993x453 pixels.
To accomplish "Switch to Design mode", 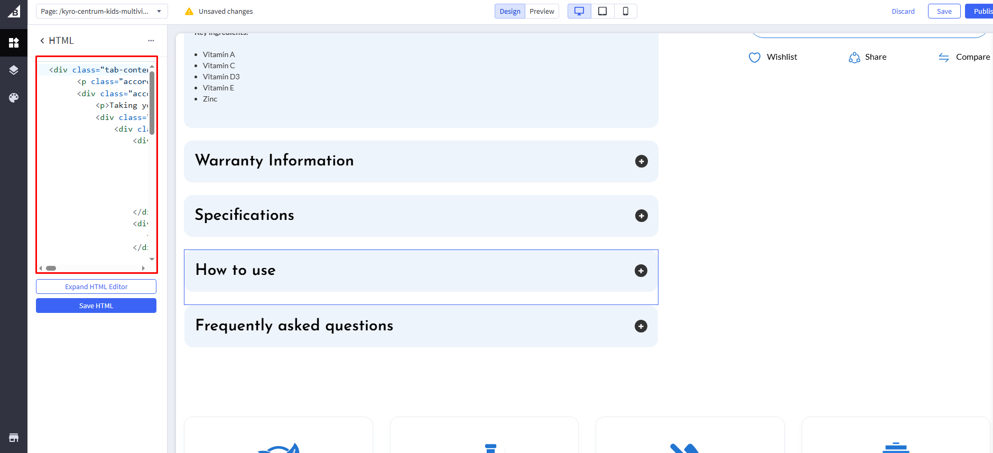I will coord(510,11).
